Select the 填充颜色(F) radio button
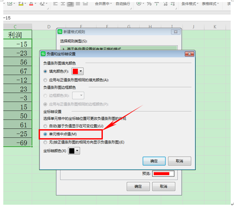This screenshot has height=208, width=234. coord(45,71)
